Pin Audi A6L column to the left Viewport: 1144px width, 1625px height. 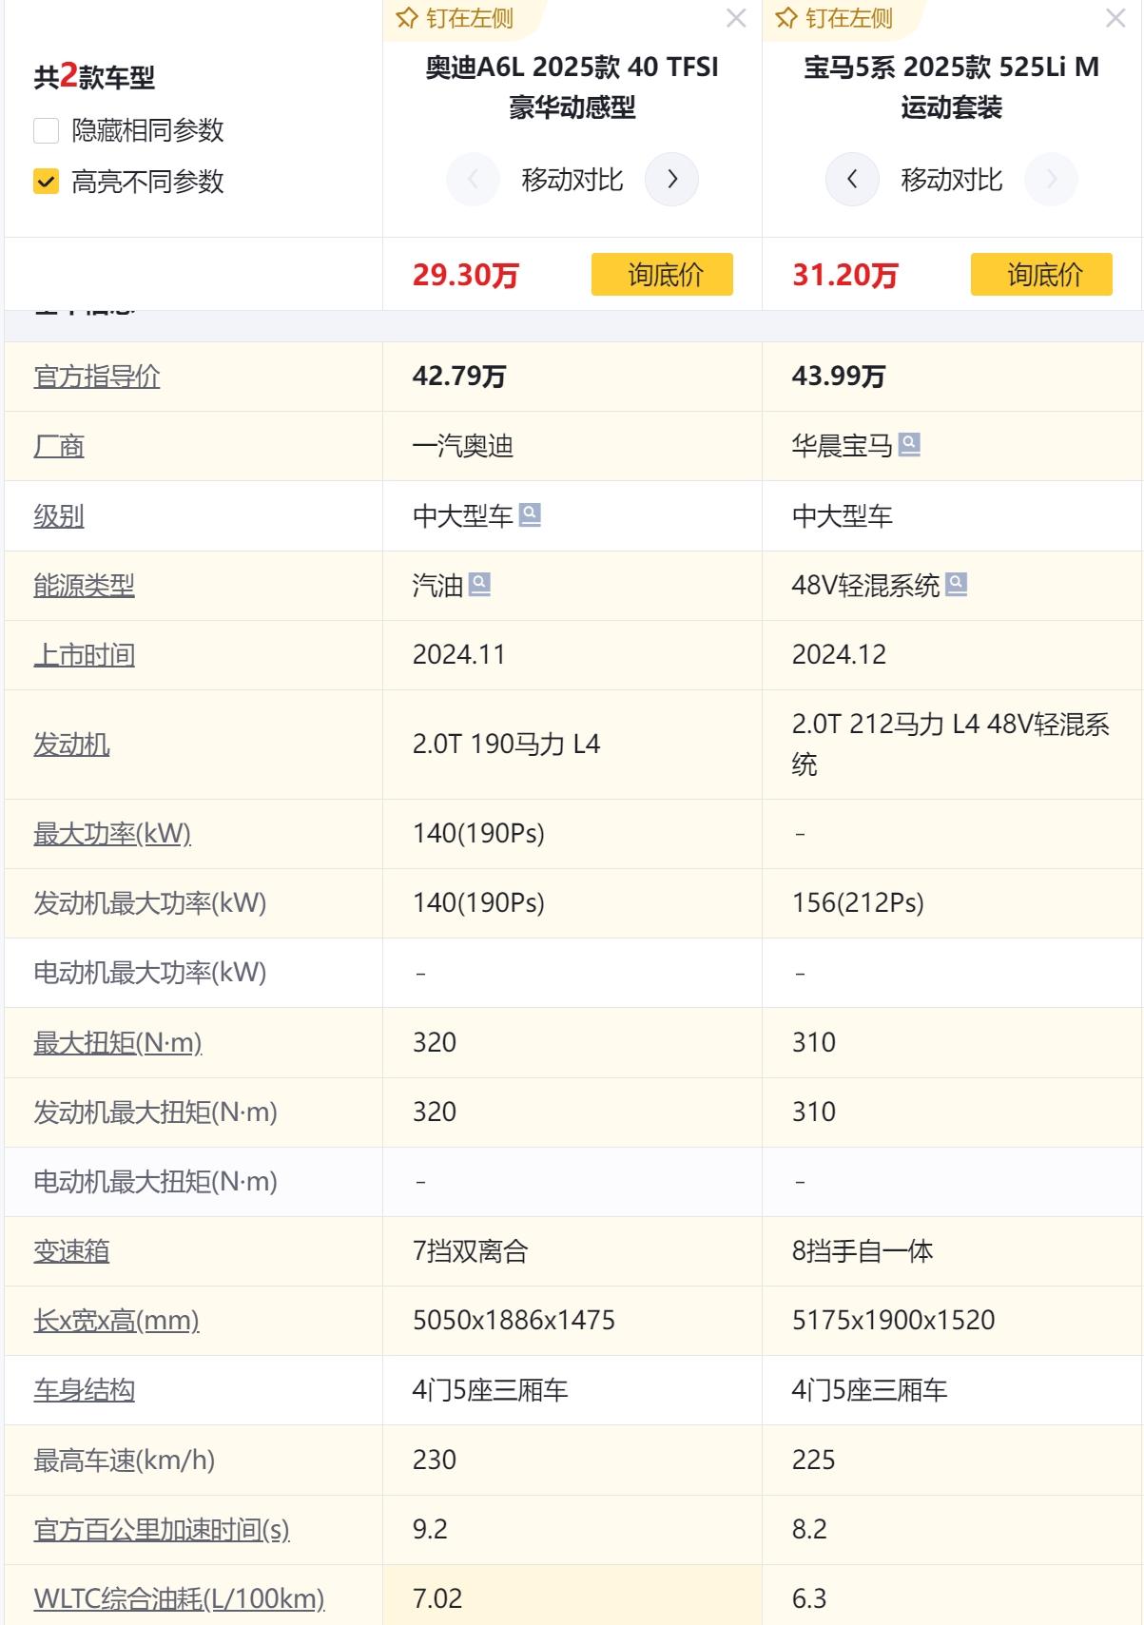point(455,18)
